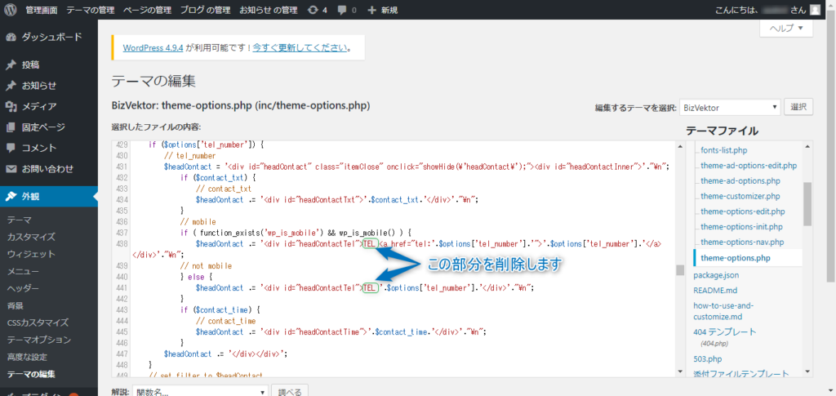This screenshot has height=396, width=836.
Task: Click the 投稿 menu item
Action: 30,65
